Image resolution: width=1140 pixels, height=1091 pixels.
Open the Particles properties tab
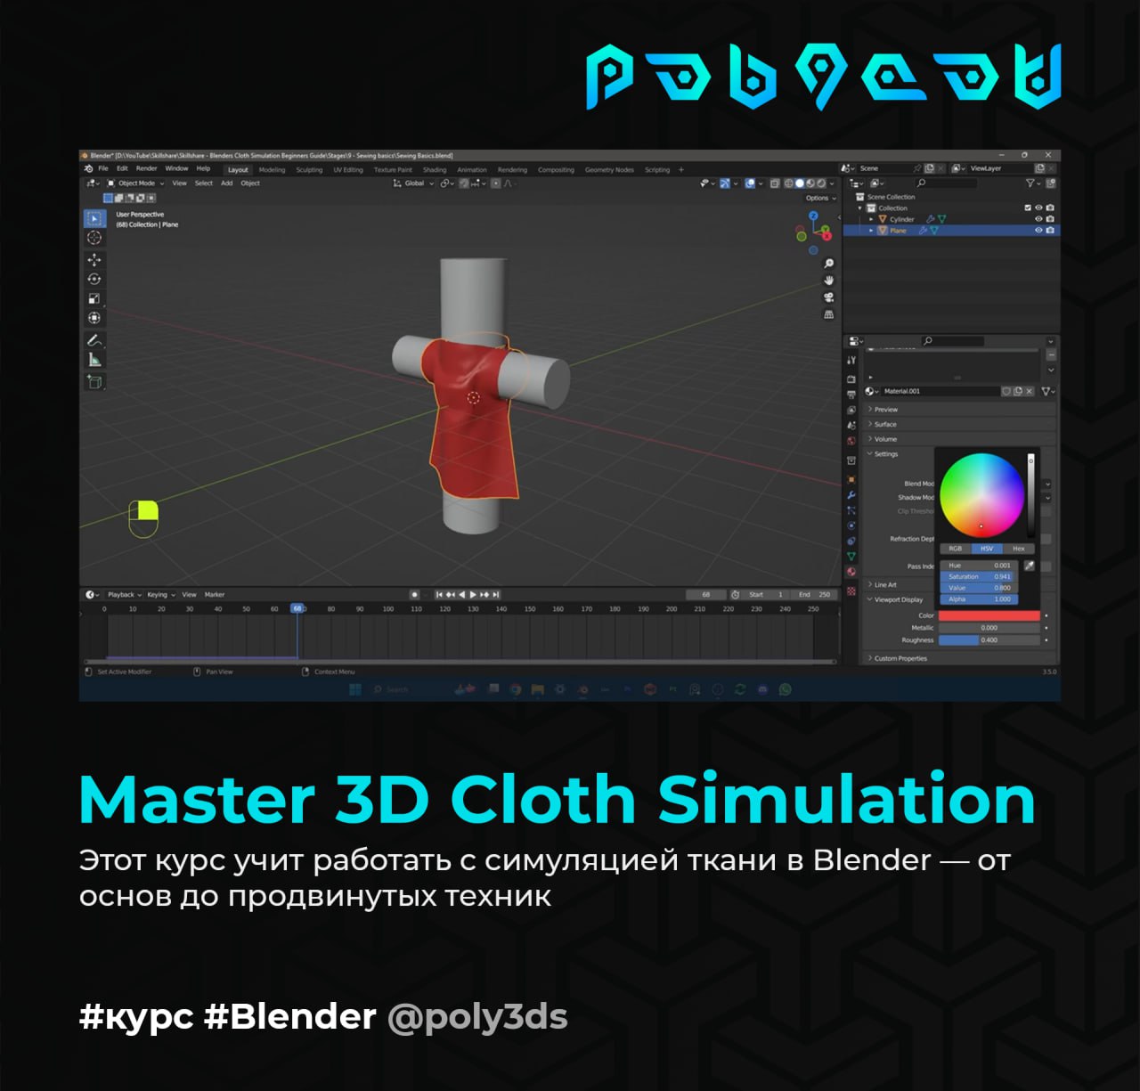[x=851, y=510]
